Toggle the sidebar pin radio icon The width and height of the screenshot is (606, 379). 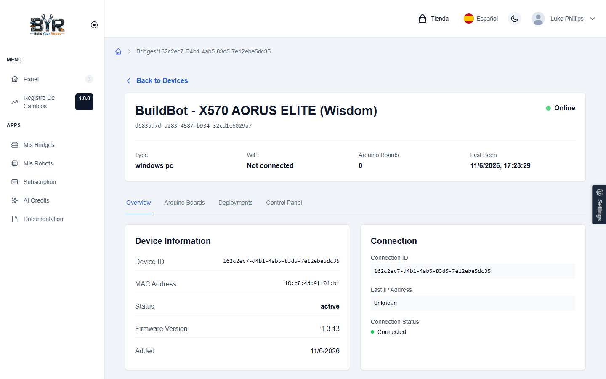(x=94, y=25)
